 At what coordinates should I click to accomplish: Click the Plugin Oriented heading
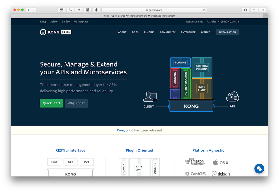(x=139, y=150)
